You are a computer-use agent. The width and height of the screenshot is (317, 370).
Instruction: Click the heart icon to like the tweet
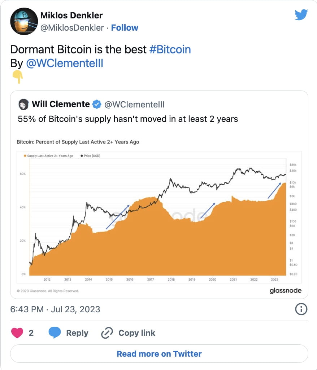coord(17,333)
